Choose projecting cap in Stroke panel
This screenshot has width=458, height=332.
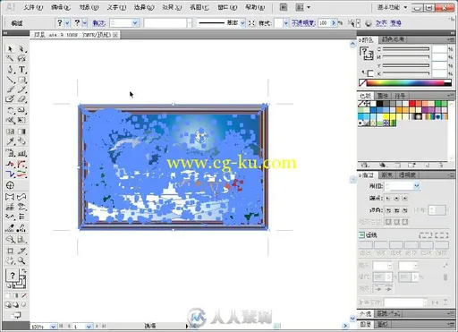click(404, 198)
